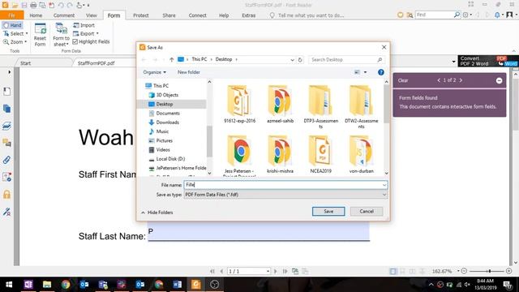
Task: Click the Cancel button in dialog
Action: click(x=367, y=211)
